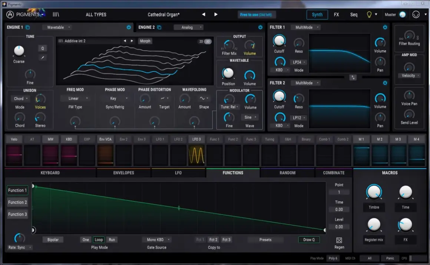The width and height of the screenshot is (430, 265).
Task: Set play mode to Run
Action: [x=112, y=239]
